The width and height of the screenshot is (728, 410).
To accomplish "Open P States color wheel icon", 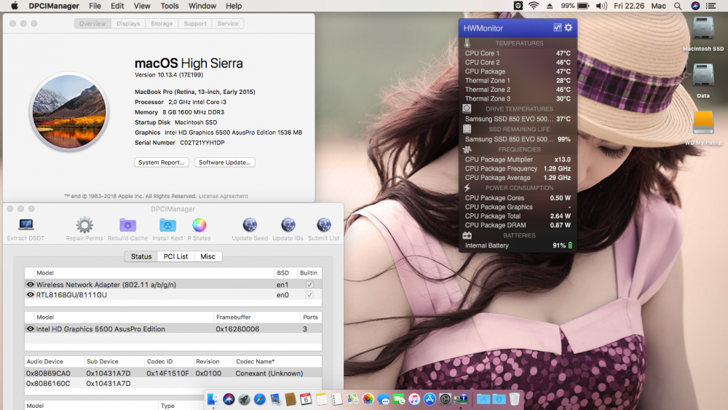I will click(199, 225).
